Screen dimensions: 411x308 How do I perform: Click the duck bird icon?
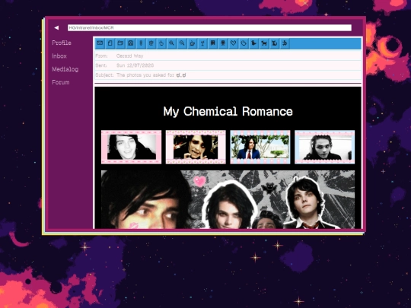253,43
